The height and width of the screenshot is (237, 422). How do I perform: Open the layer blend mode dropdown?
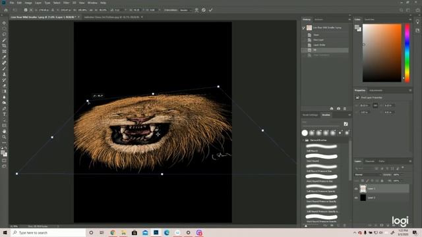pyautogui.click(x=368, y=174)
